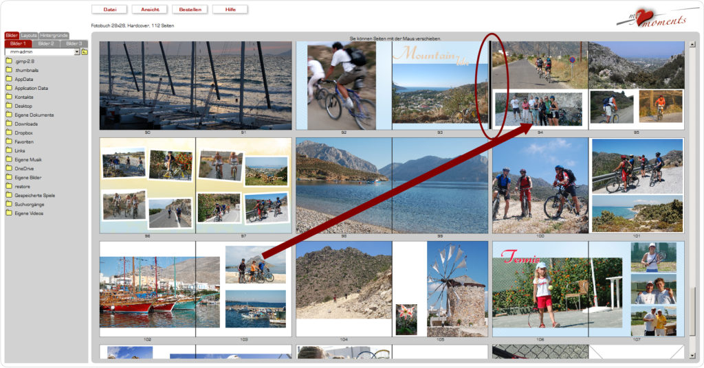Select the Bilder 2 tab
The width and height of the screenshot is (704, 368).
coord(46,43)
